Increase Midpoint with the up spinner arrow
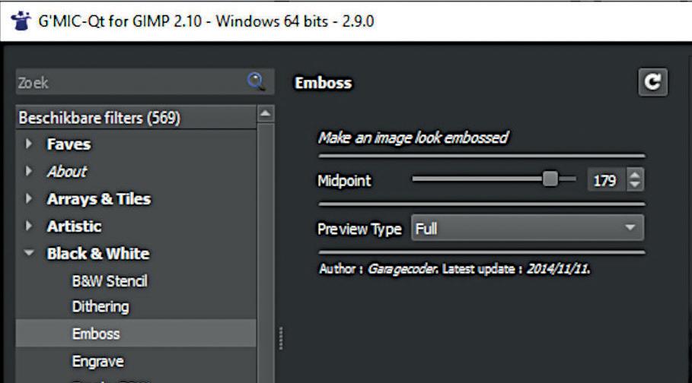Viewport: 692px width, 383px height. pos(635,175)
